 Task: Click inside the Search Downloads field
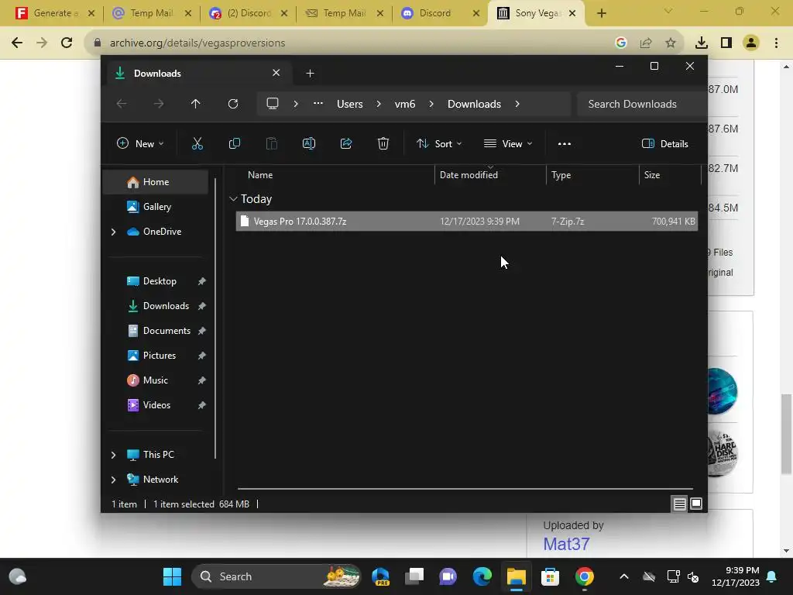pyautogui.click(x=642, y=104)
